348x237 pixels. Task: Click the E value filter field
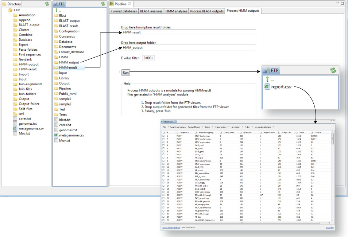[x=148, y=58]
